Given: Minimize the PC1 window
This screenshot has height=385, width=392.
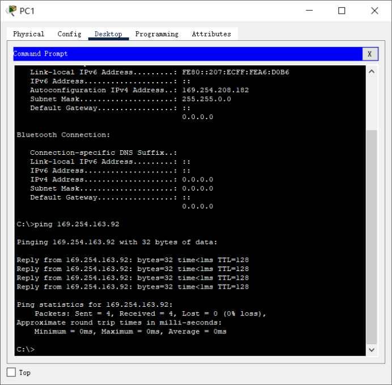Looking at the screenshot, I should click(x=309, y=11).
